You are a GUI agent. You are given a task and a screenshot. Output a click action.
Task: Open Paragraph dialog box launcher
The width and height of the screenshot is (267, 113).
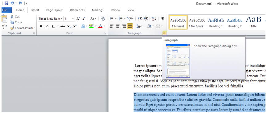(164, 33)
